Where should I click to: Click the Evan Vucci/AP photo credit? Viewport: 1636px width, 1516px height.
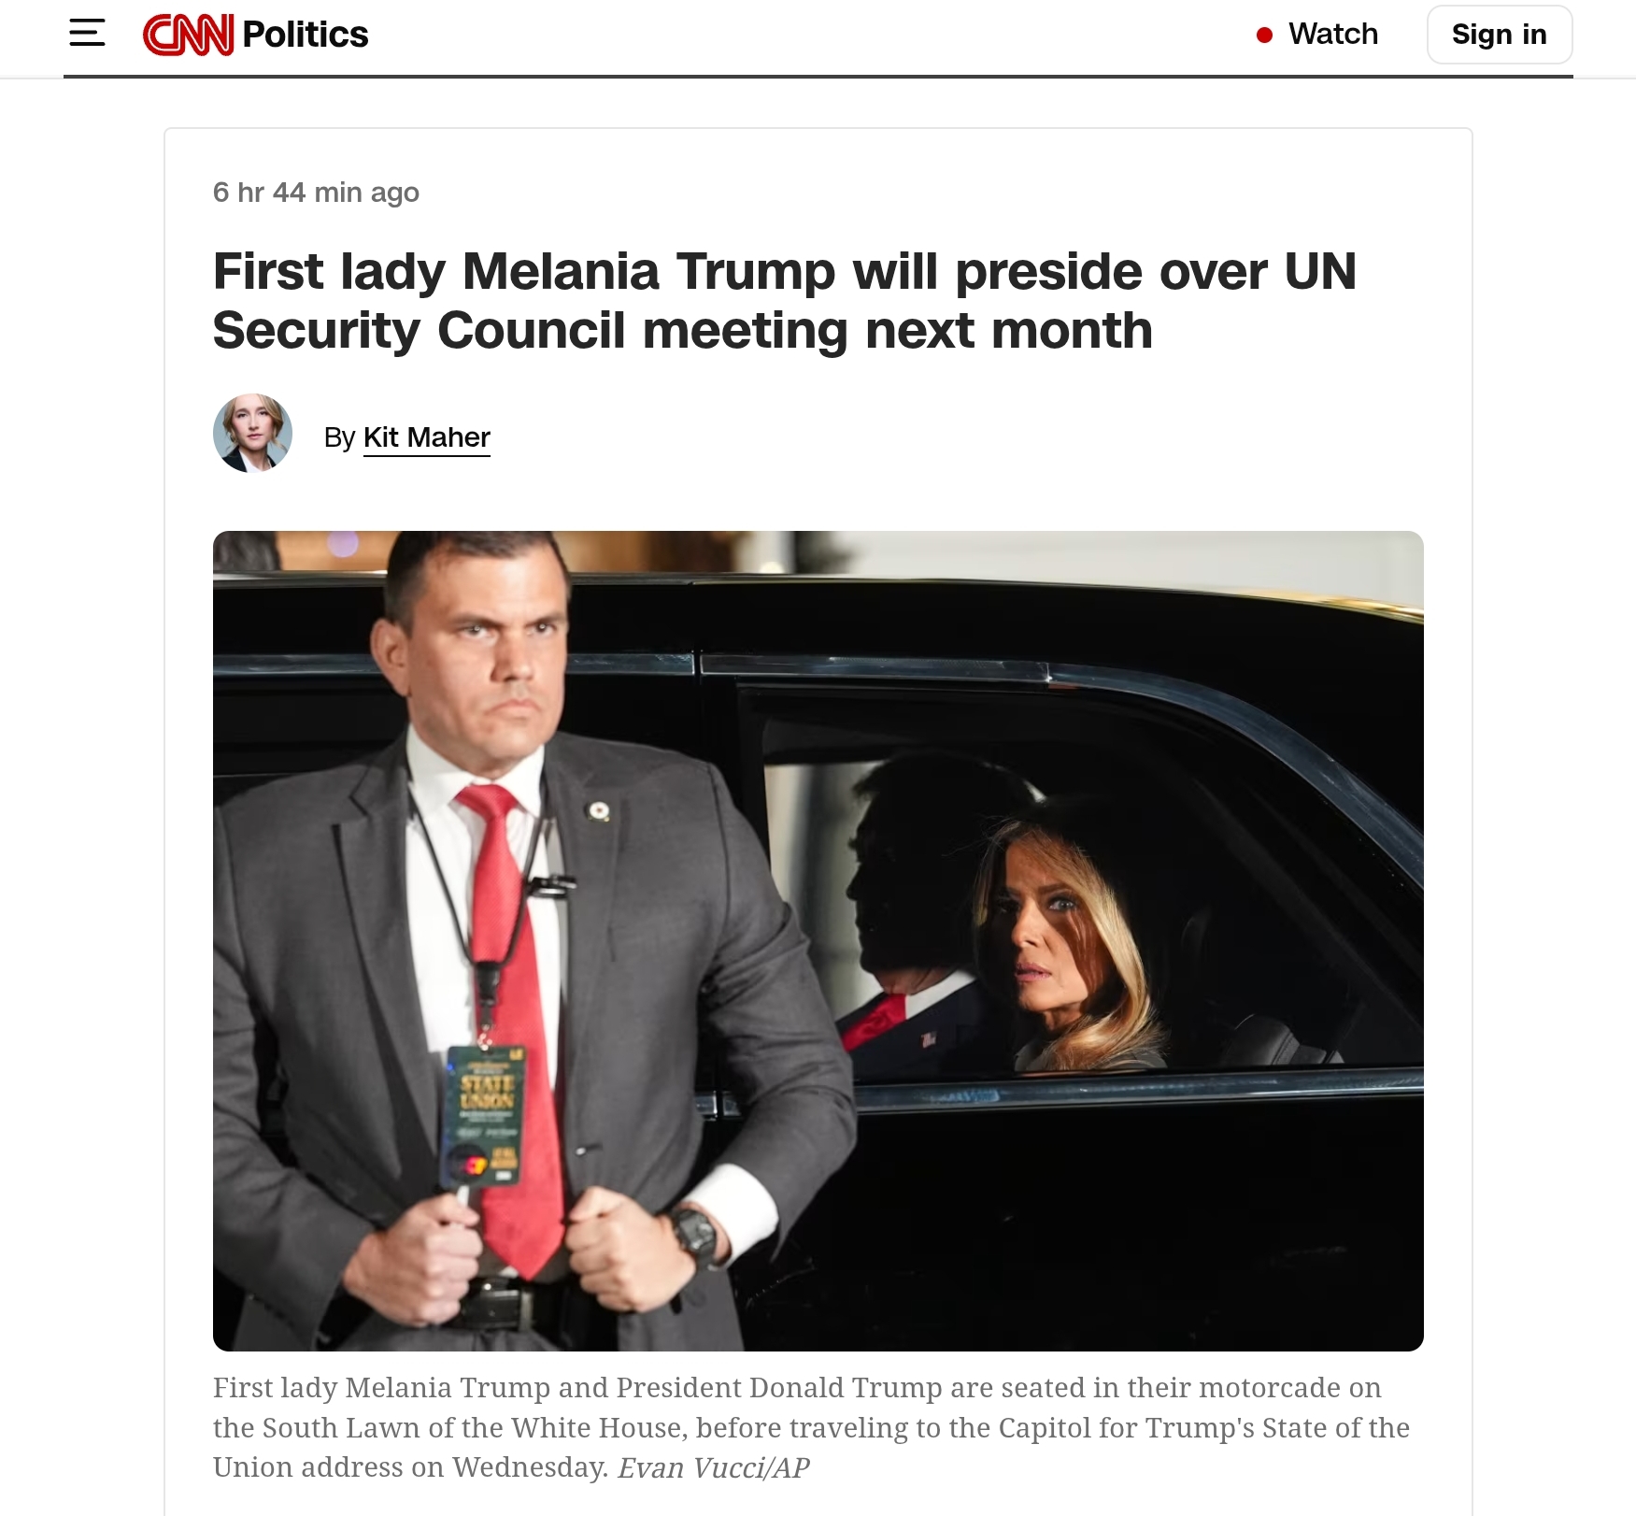[x=714, y=1467]
